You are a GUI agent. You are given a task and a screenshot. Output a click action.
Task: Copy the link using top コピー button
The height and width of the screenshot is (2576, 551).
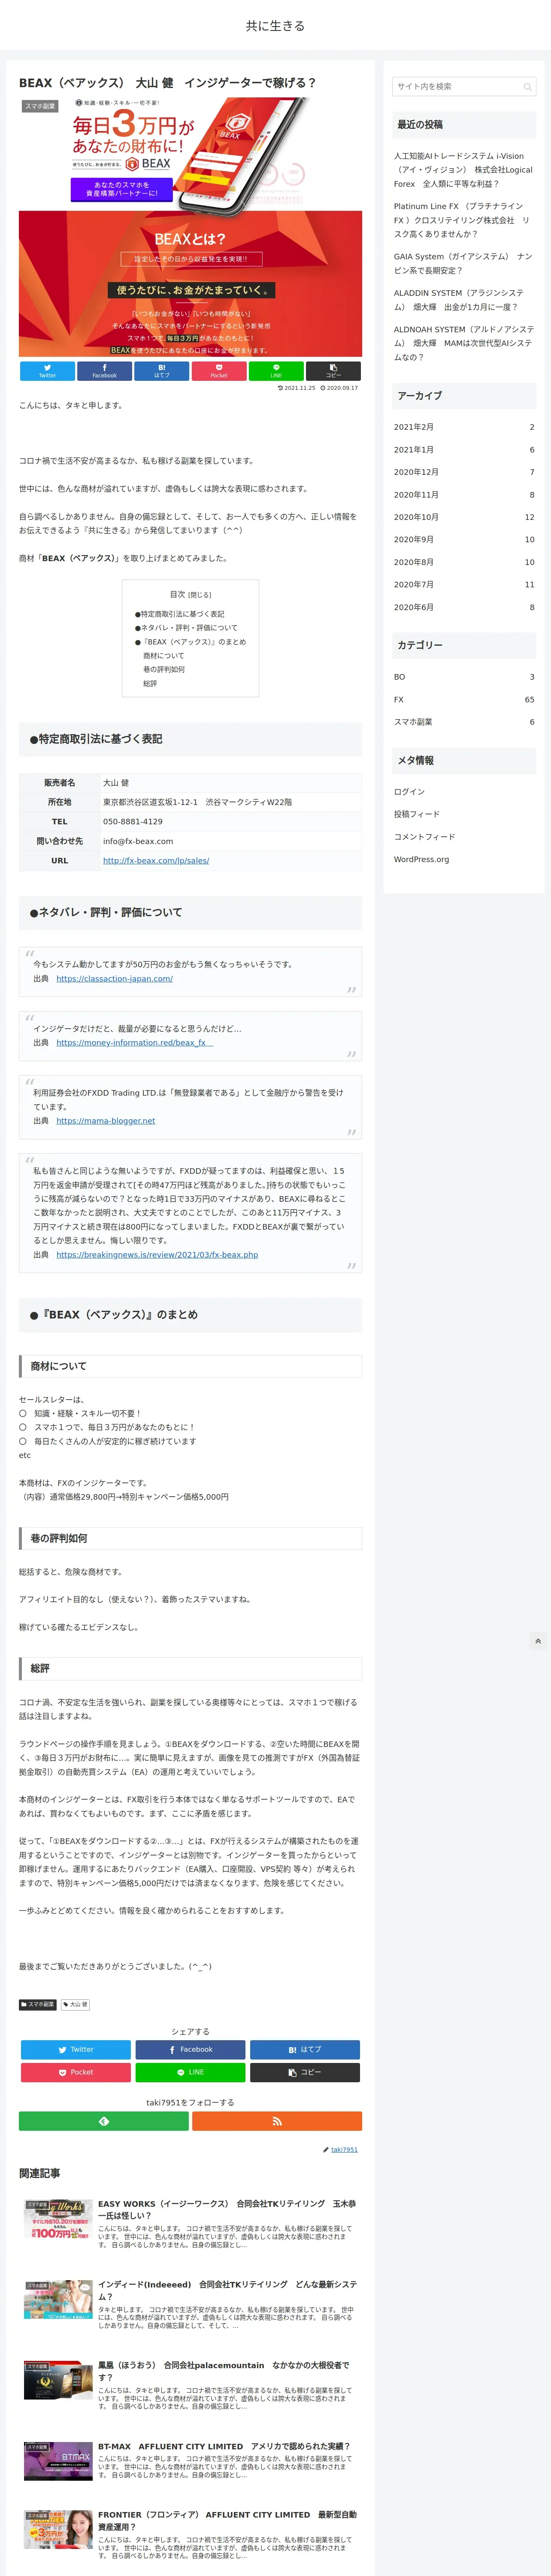click(333, 371)
